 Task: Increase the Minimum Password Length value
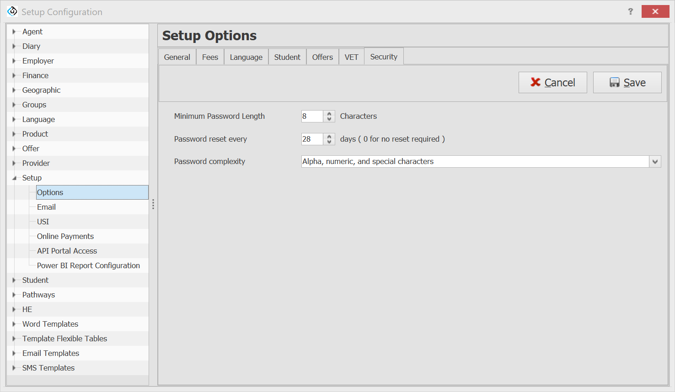329,114
